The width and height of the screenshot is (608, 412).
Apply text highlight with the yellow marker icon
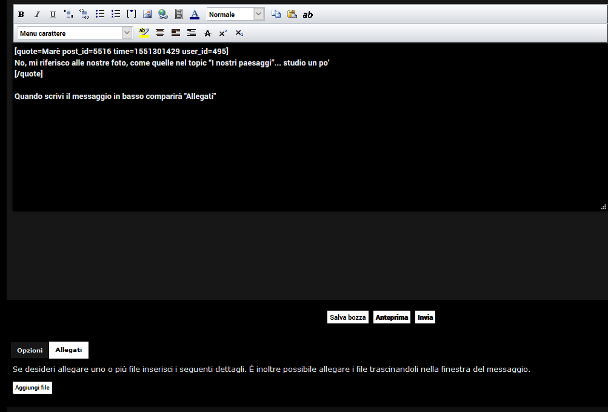[x=144, y=32]
